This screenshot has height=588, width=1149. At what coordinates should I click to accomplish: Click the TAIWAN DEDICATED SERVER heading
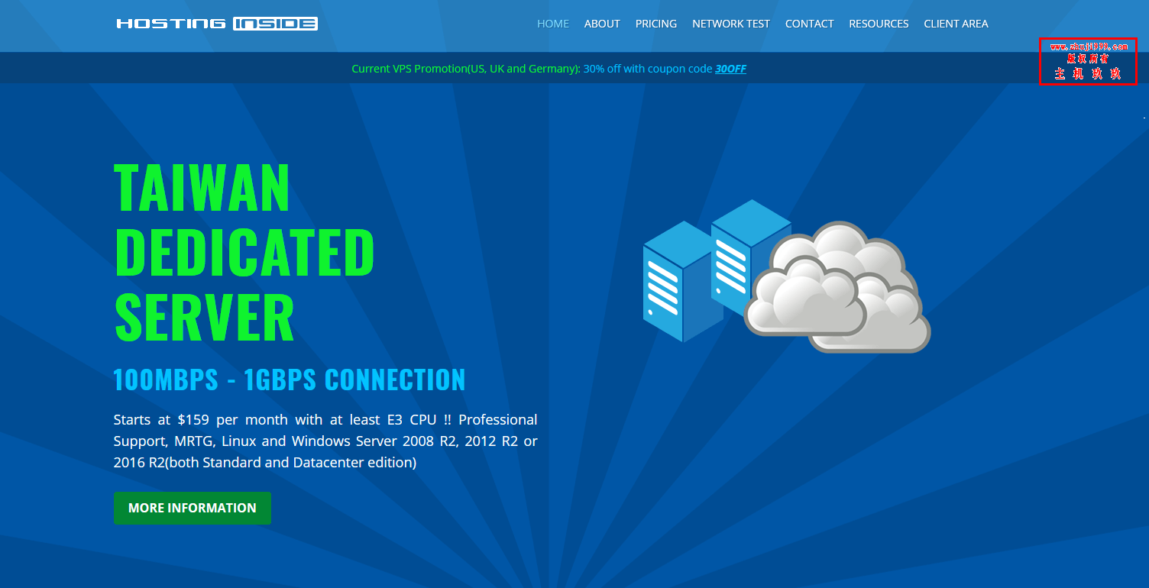[244, 253]
